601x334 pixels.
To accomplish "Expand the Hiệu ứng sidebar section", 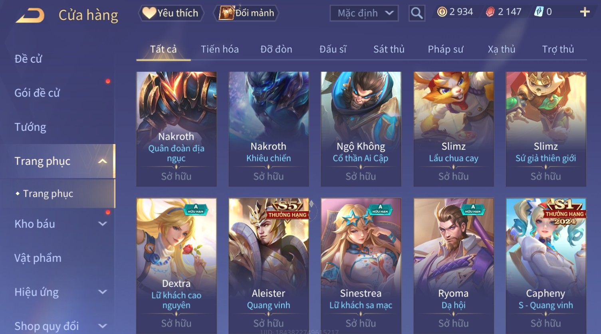I will (103, 292).
